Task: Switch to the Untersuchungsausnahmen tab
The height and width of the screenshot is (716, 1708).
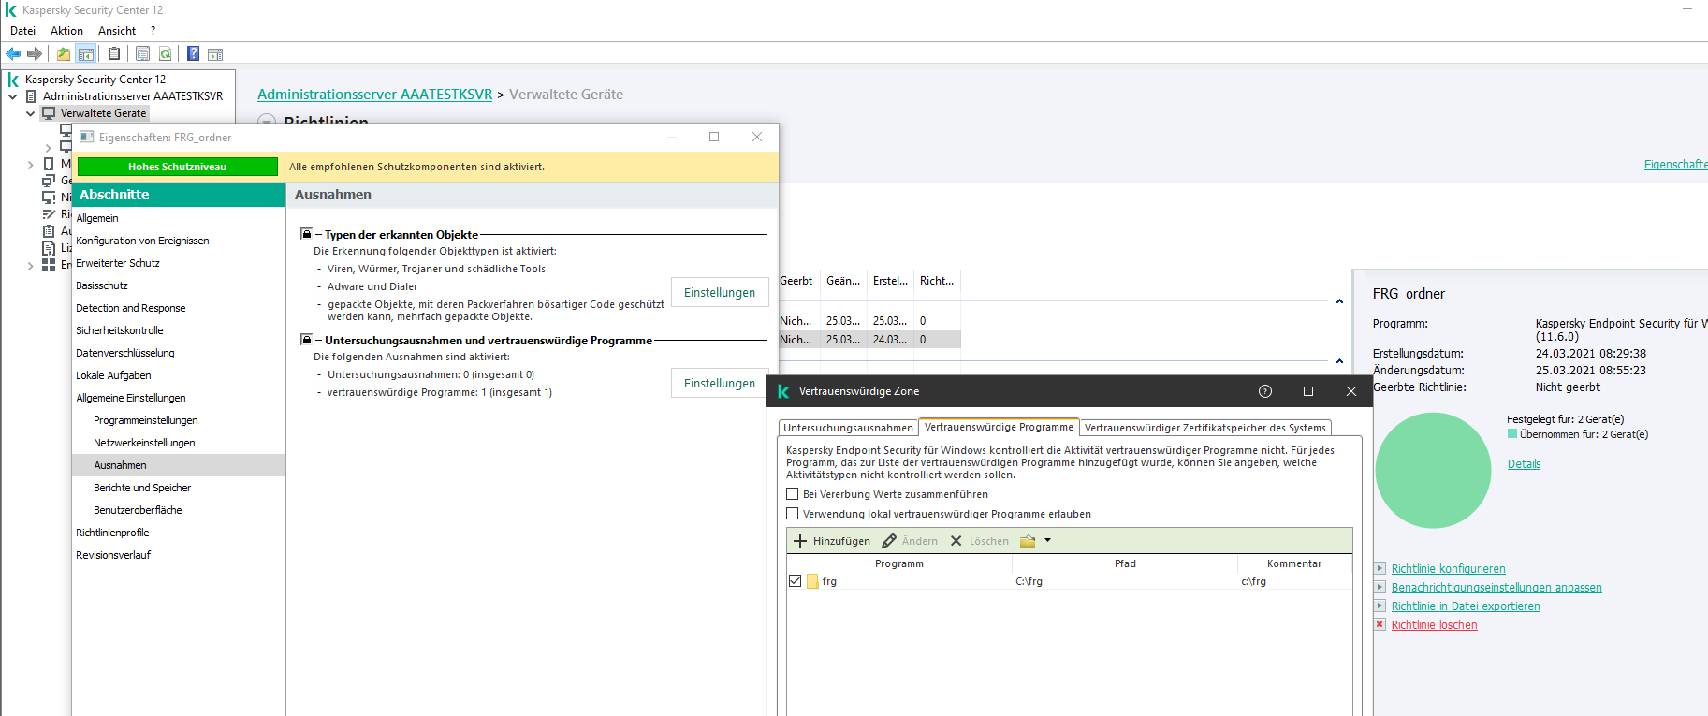Action: pos(848,428)
